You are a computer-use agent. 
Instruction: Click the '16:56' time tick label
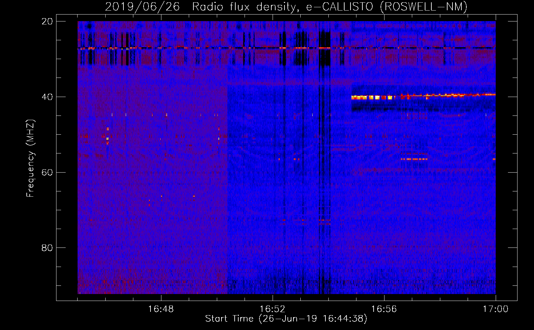pyautogui.click(x=384, y=309)
